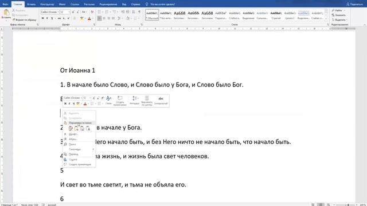Decrease font size in ribbon

coord(78,12)
